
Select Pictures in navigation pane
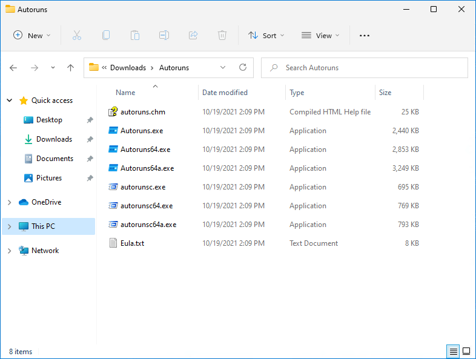(49, 178)
